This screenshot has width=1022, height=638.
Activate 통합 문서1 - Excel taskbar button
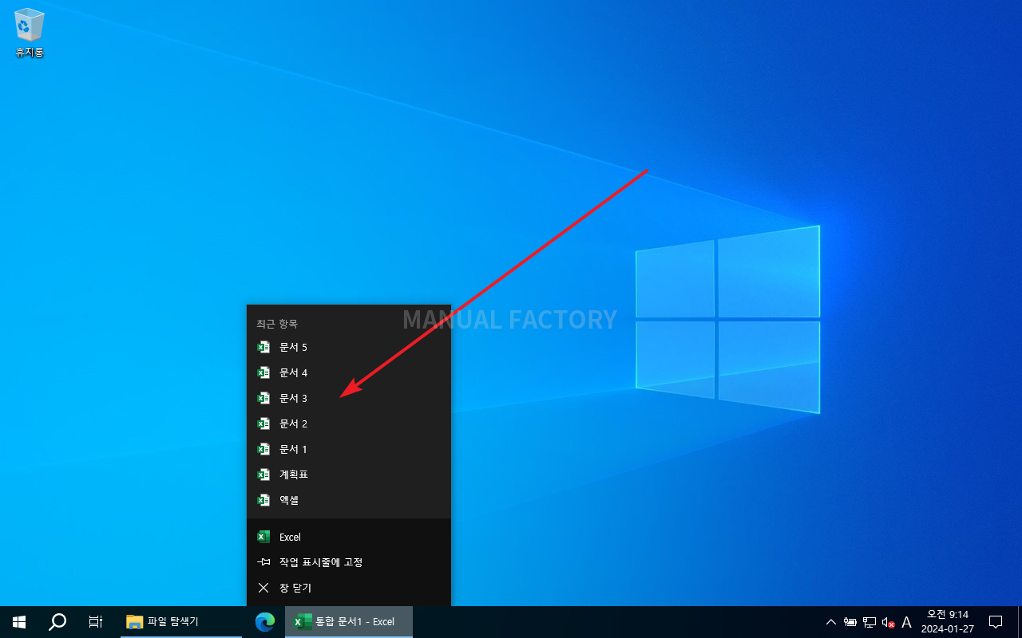349,622
